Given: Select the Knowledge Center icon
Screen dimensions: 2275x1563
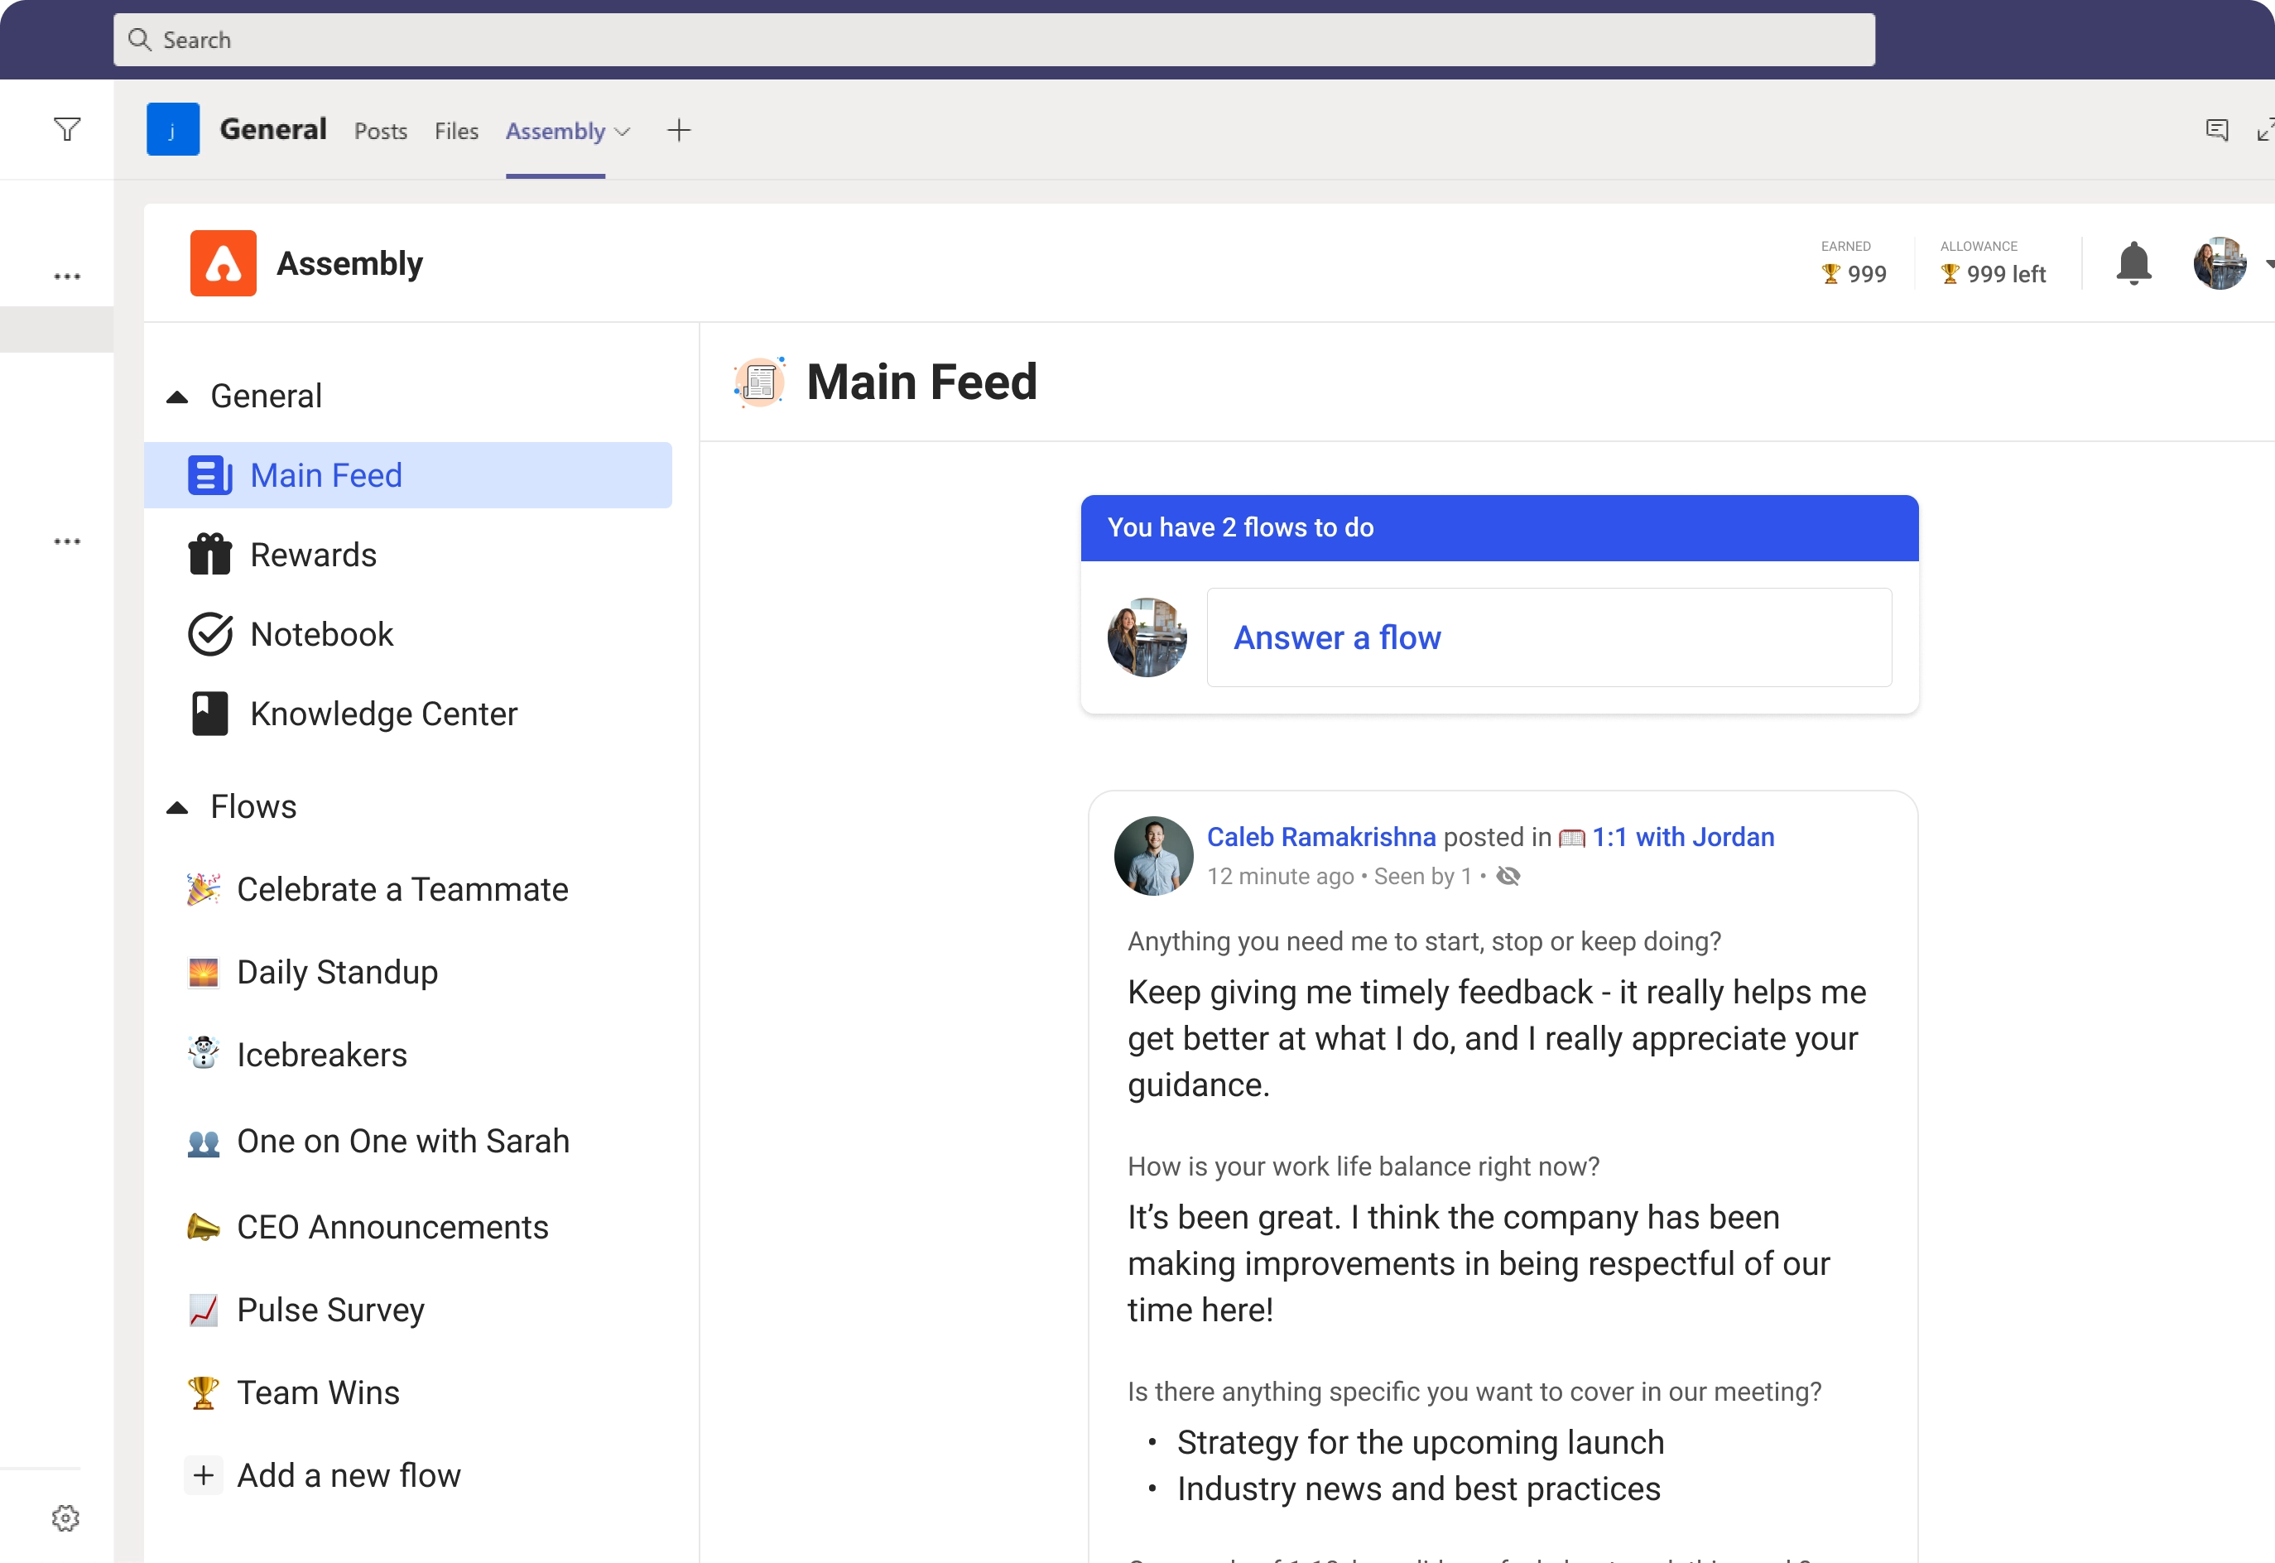Looking at the screenshot, I should tap(209, 712).
